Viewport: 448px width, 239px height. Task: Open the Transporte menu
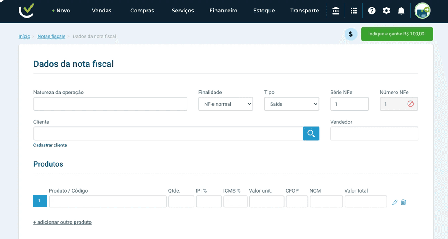pos(305,11)
